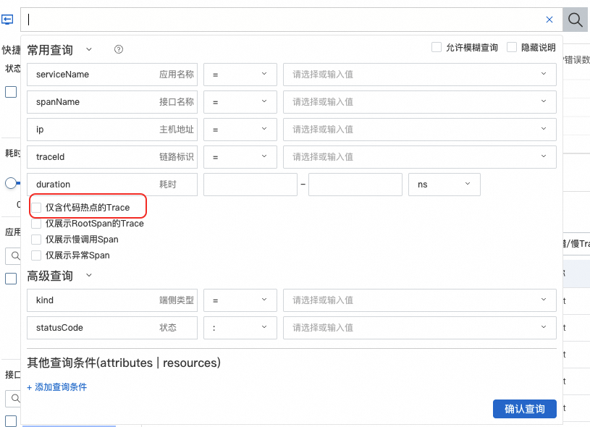Screen dimensions: 590x427
Task: Tick the 隐藏说明 checkbox
Action: (512, 47)
